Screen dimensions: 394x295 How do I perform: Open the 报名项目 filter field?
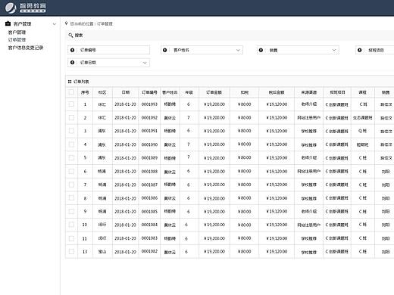click(x=375, y=50)
